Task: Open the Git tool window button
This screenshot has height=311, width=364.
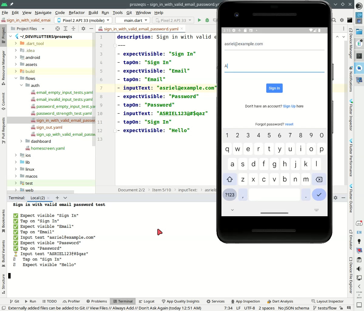Action: click(14, 301)
